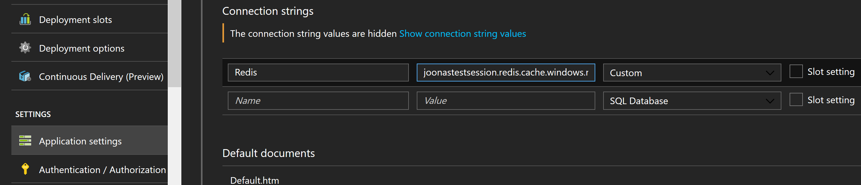Expand the Custom dropdown chevron

click(770, 73)
